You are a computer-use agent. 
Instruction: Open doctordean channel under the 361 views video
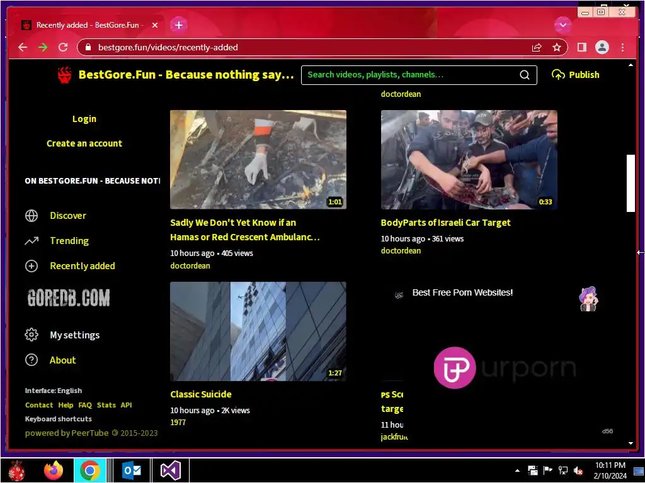[401, 250]
